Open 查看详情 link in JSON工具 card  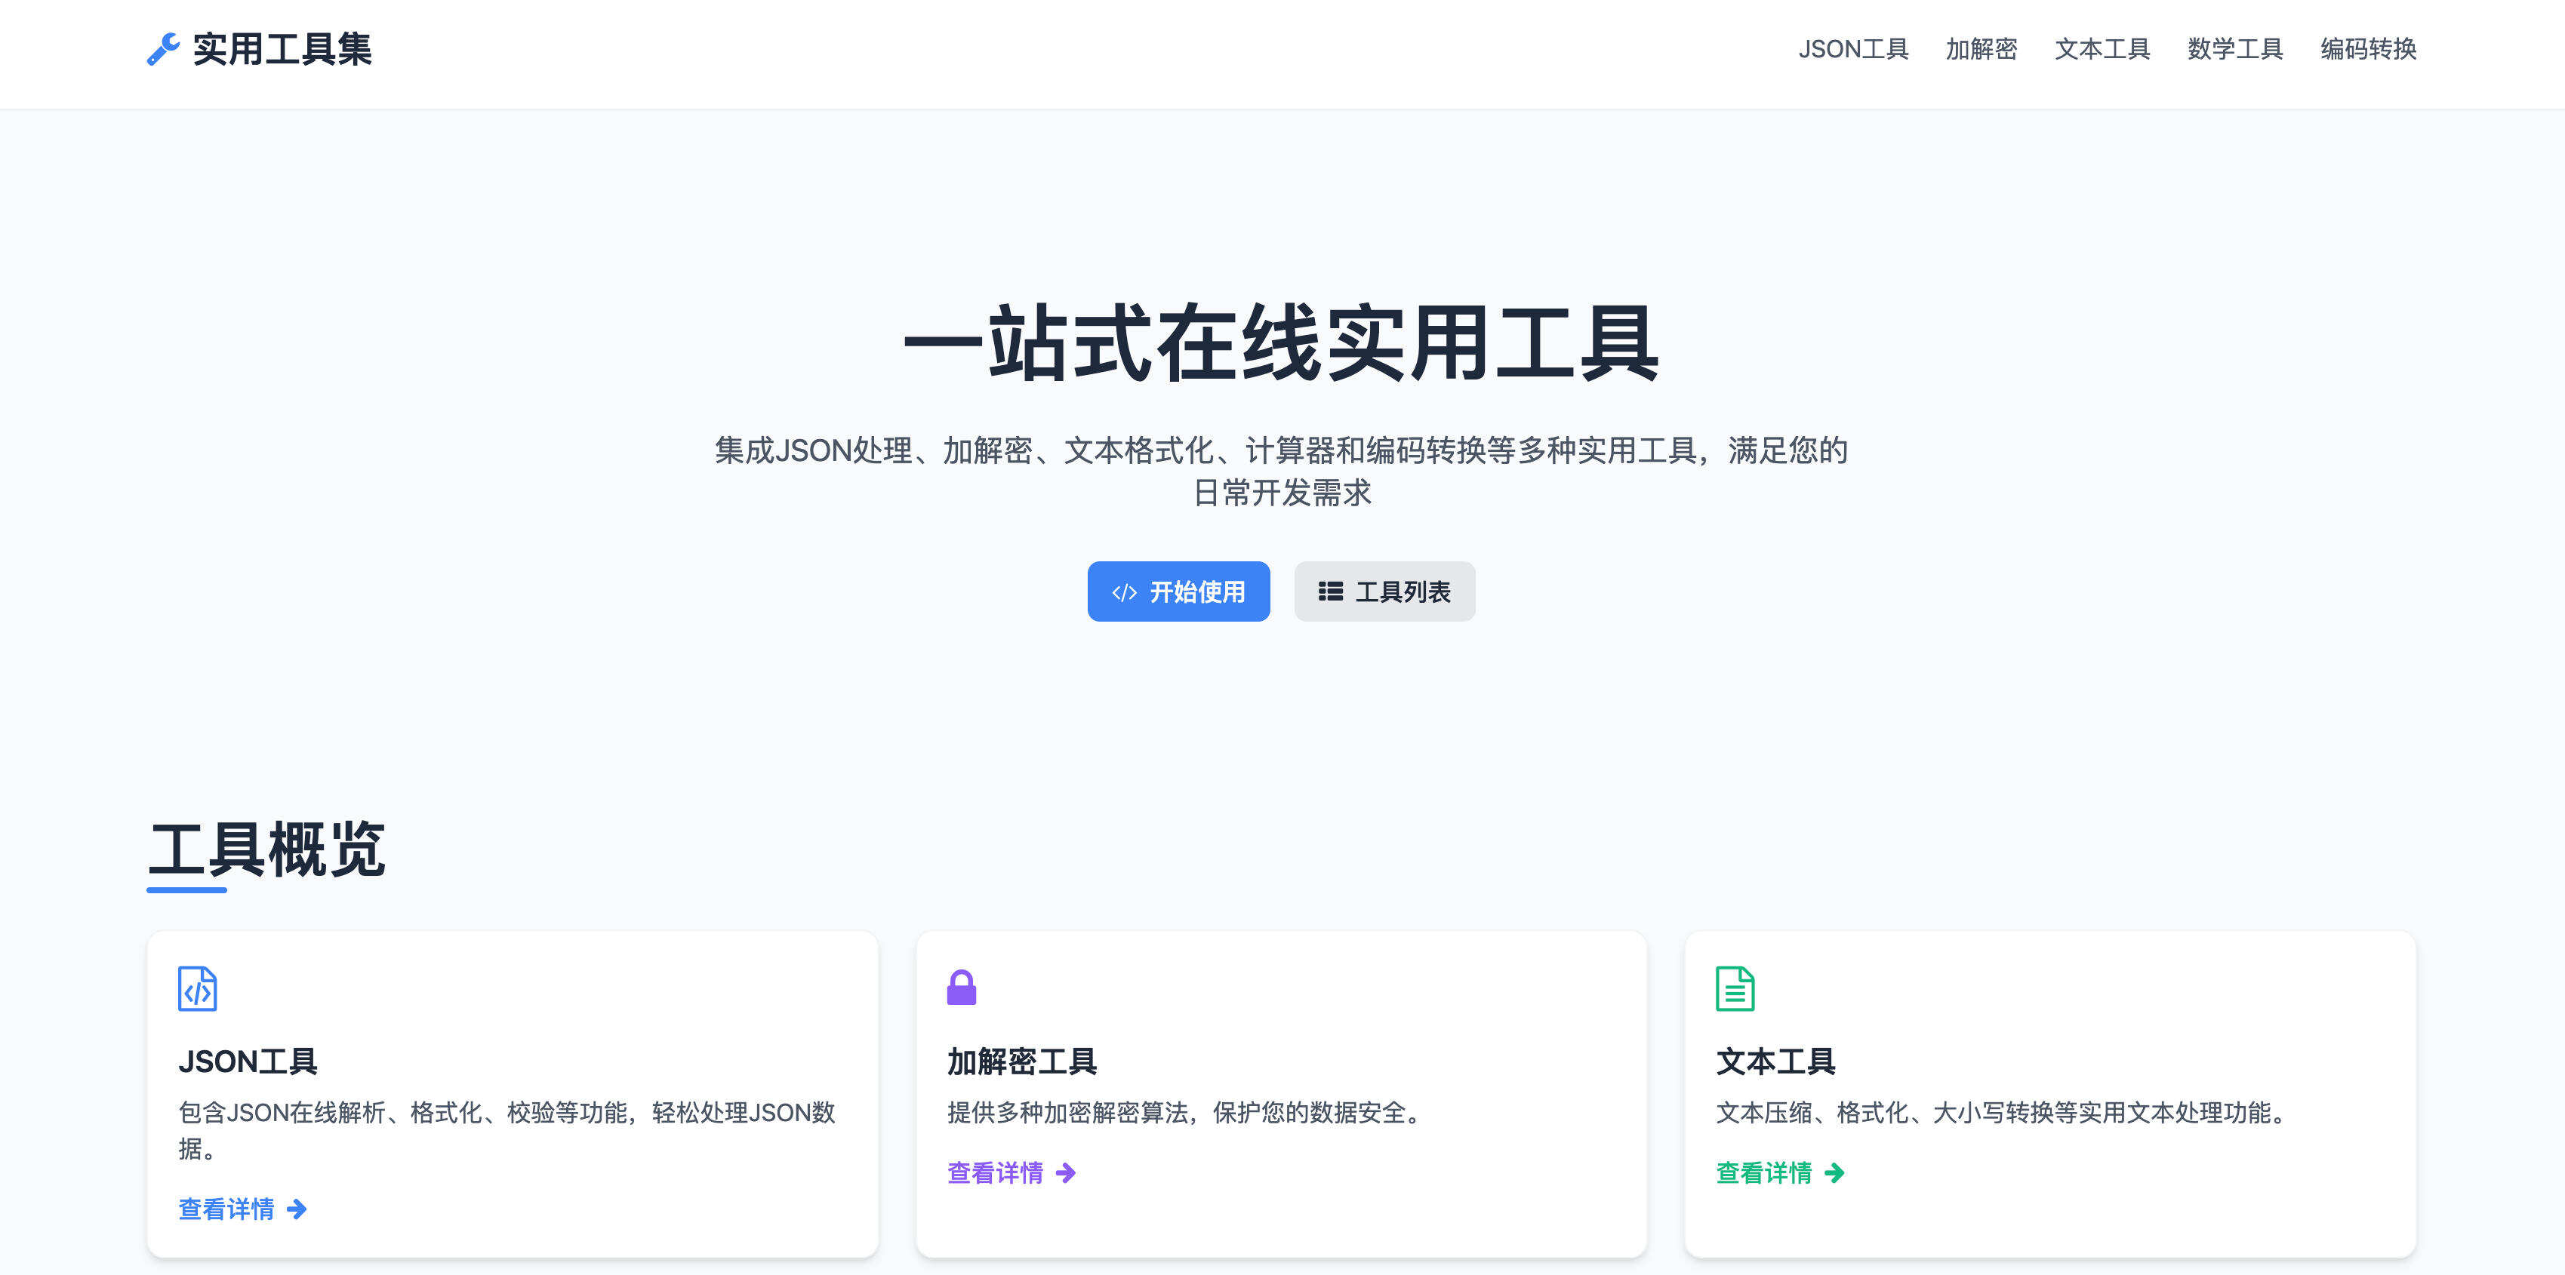[227, 1209]
